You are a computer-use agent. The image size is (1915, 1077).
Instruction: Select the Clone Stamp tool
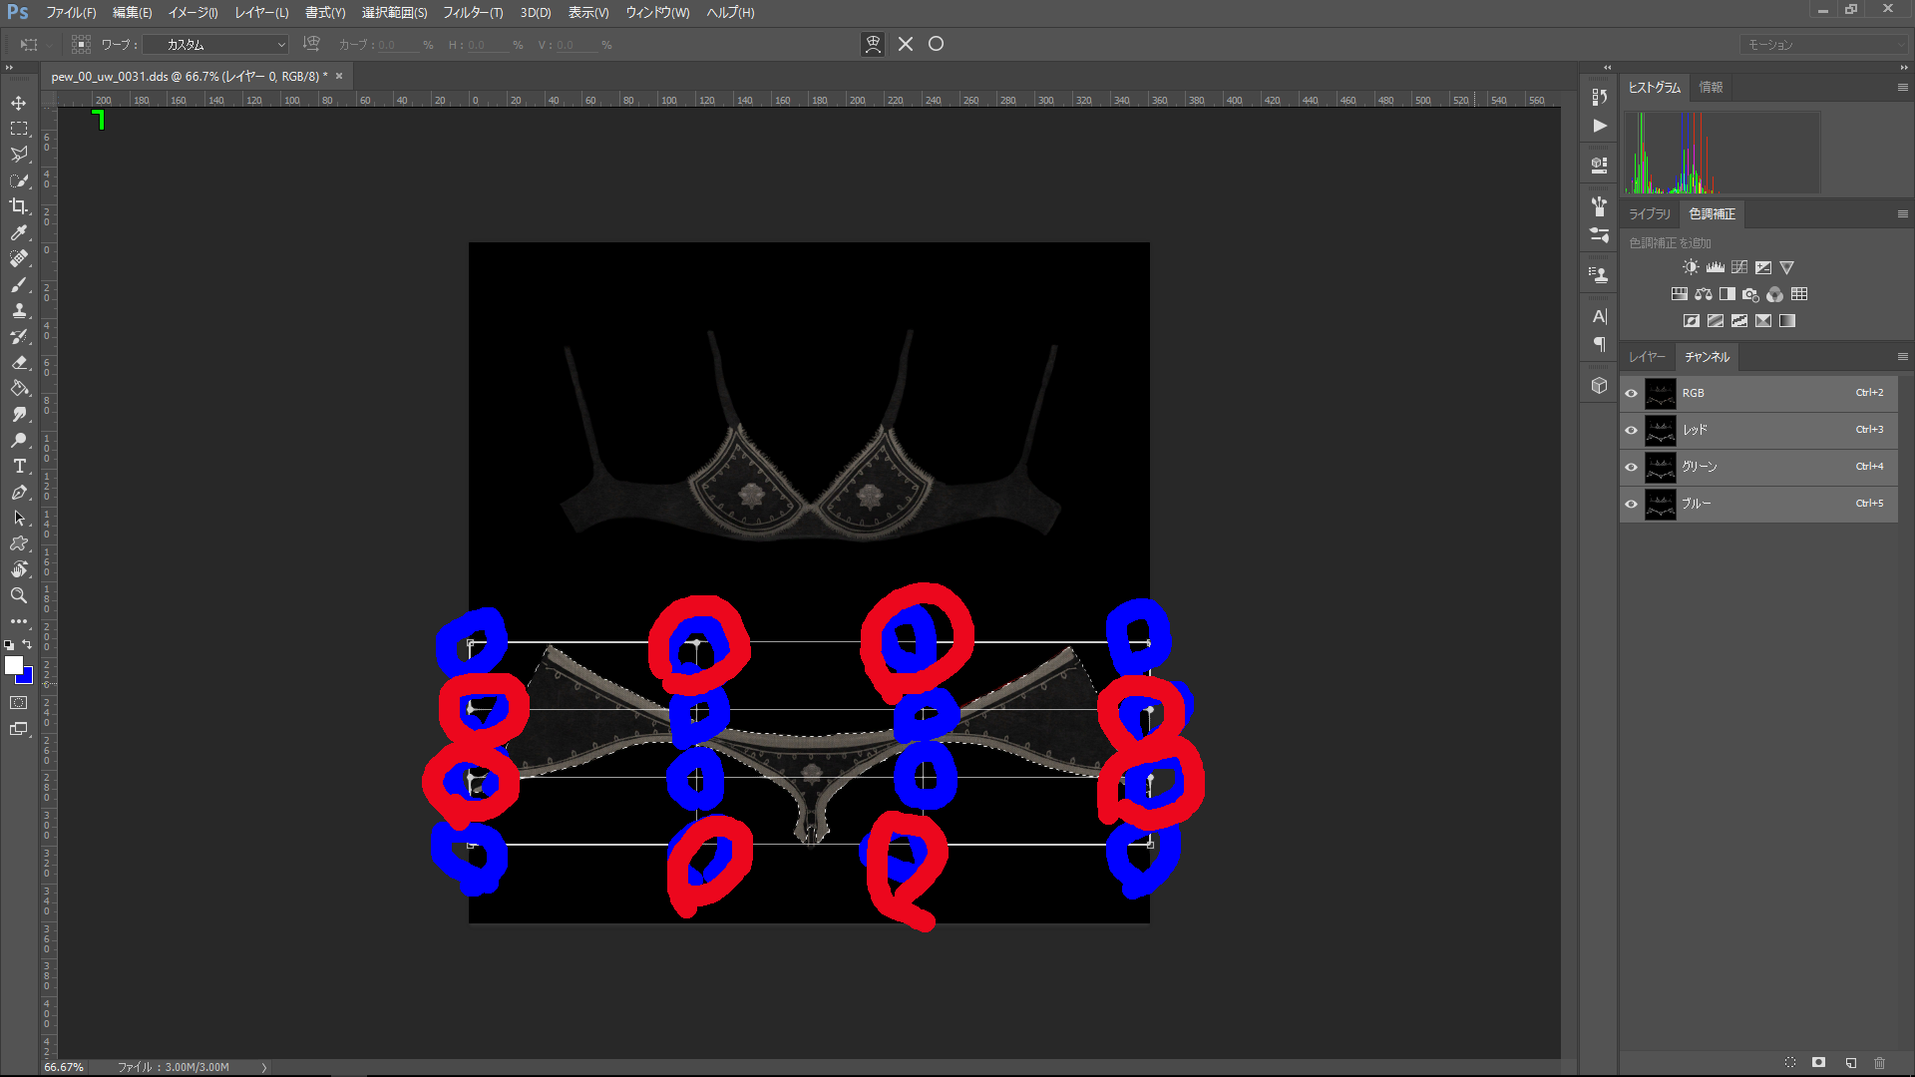(x=19, y=310)
